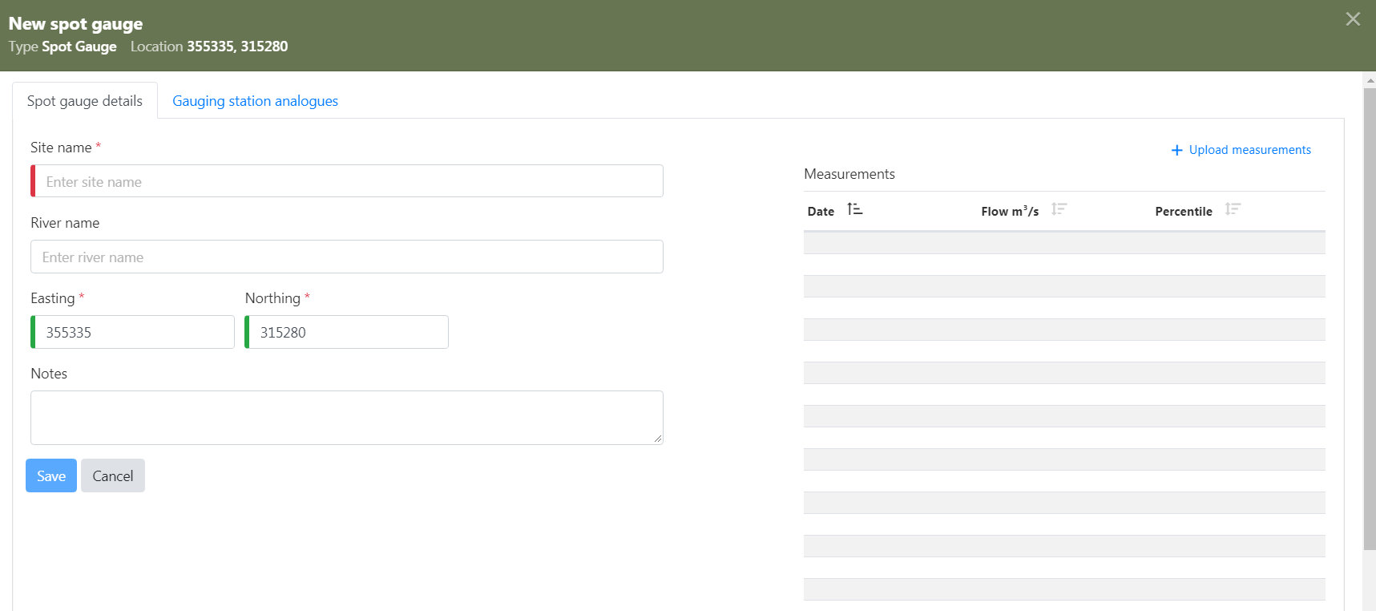Cancel the new spot gauge form
The height and width of the screenshot is (611, 1376).
point(113,476)
